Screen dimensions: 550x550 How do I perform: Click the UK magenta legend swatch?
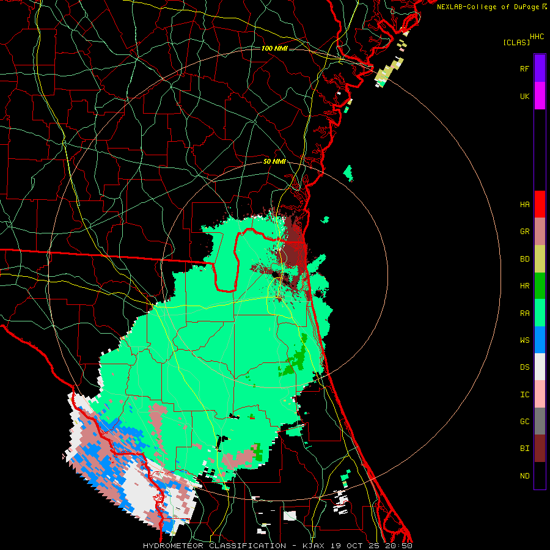pyautogui.click(x=540, y=96)
